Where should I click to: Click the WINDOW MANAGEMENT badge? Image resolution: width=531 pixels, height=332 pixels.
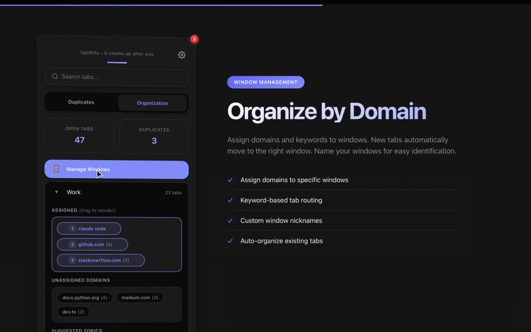(265, 82)
